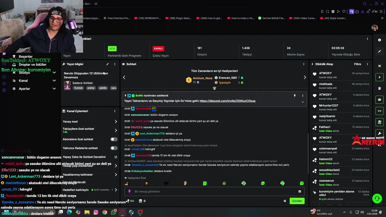Click Filtre in Etkinlik Akışı

click(x=357, y=64)
